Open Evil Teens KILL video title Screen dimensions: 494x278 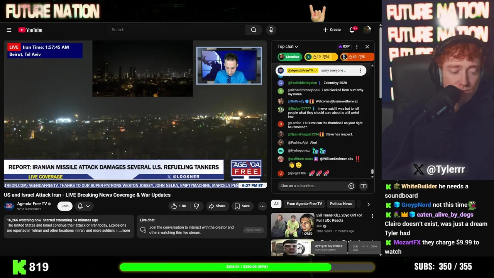[339, 218]
